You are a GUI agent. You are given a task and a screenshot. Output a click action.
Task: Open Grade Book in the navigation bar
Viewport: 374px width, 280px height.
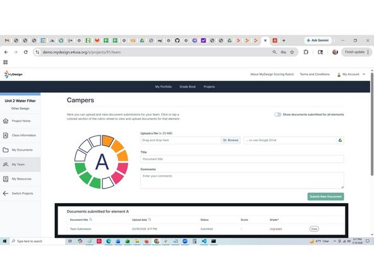pyautogui.click(x=188, y=86)
